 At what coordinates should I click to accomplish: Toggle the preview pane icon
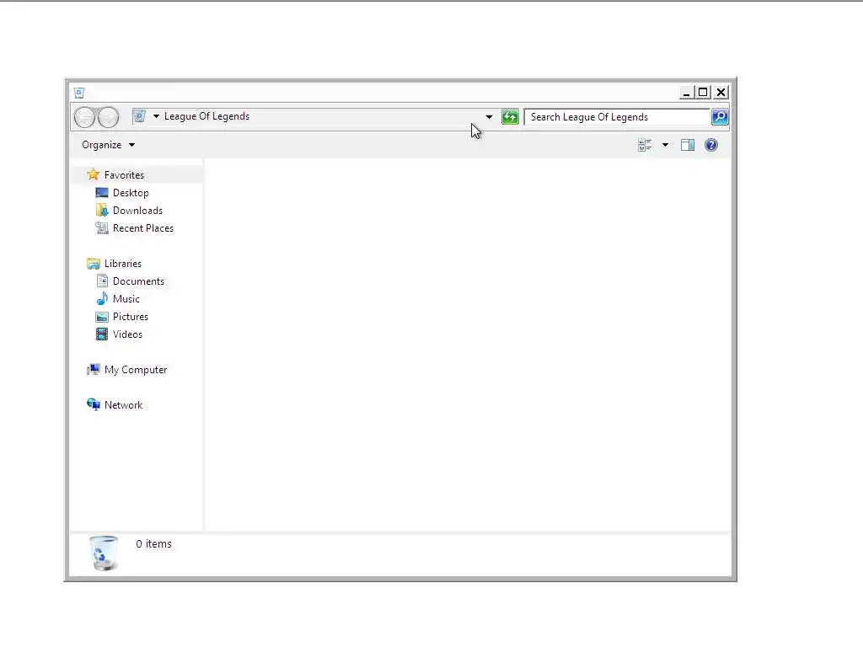[688, 145]
